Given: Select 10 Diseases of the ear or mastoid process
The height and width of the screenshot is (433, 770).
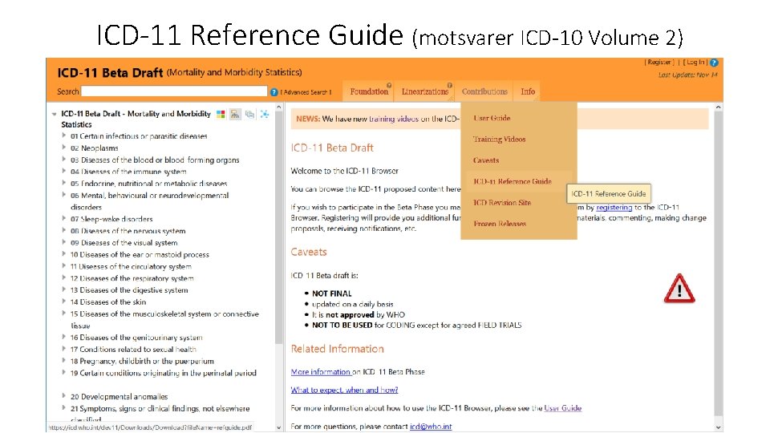Looking at the screenshot, I should coord(140,254).
